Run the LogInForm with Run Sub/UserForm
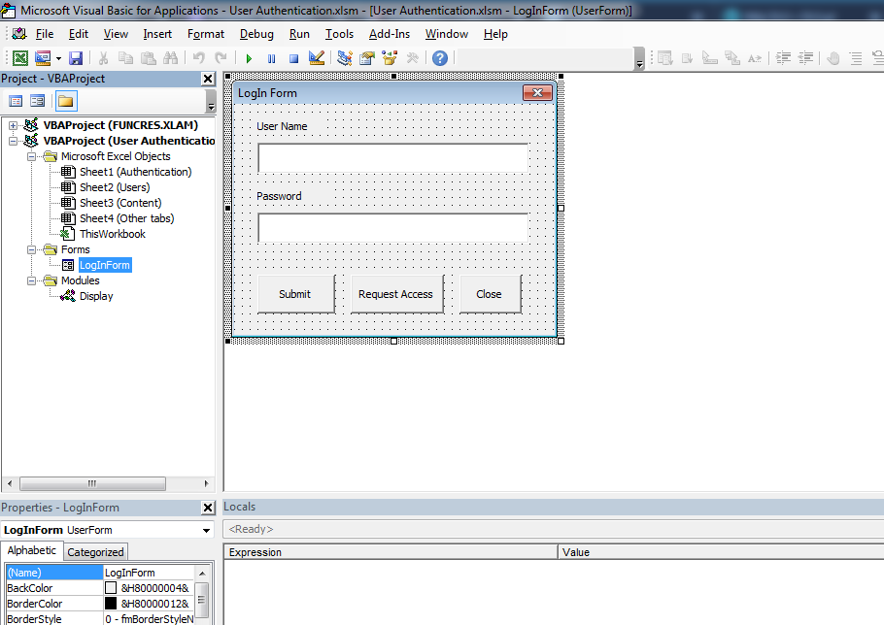884x625 pixels. tap(248, 57)
